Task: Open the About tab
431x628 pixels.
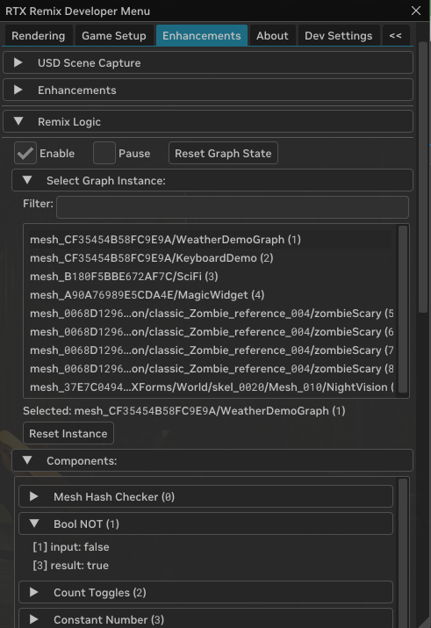Action: [272, 36]
